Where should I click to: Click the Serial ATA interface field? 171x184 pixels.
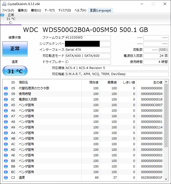(88, 50)
